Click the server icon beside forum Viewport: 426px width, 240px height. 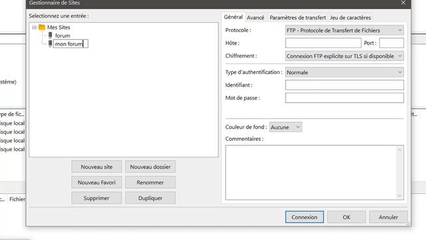pyautogui.click(x=51, y=35)
